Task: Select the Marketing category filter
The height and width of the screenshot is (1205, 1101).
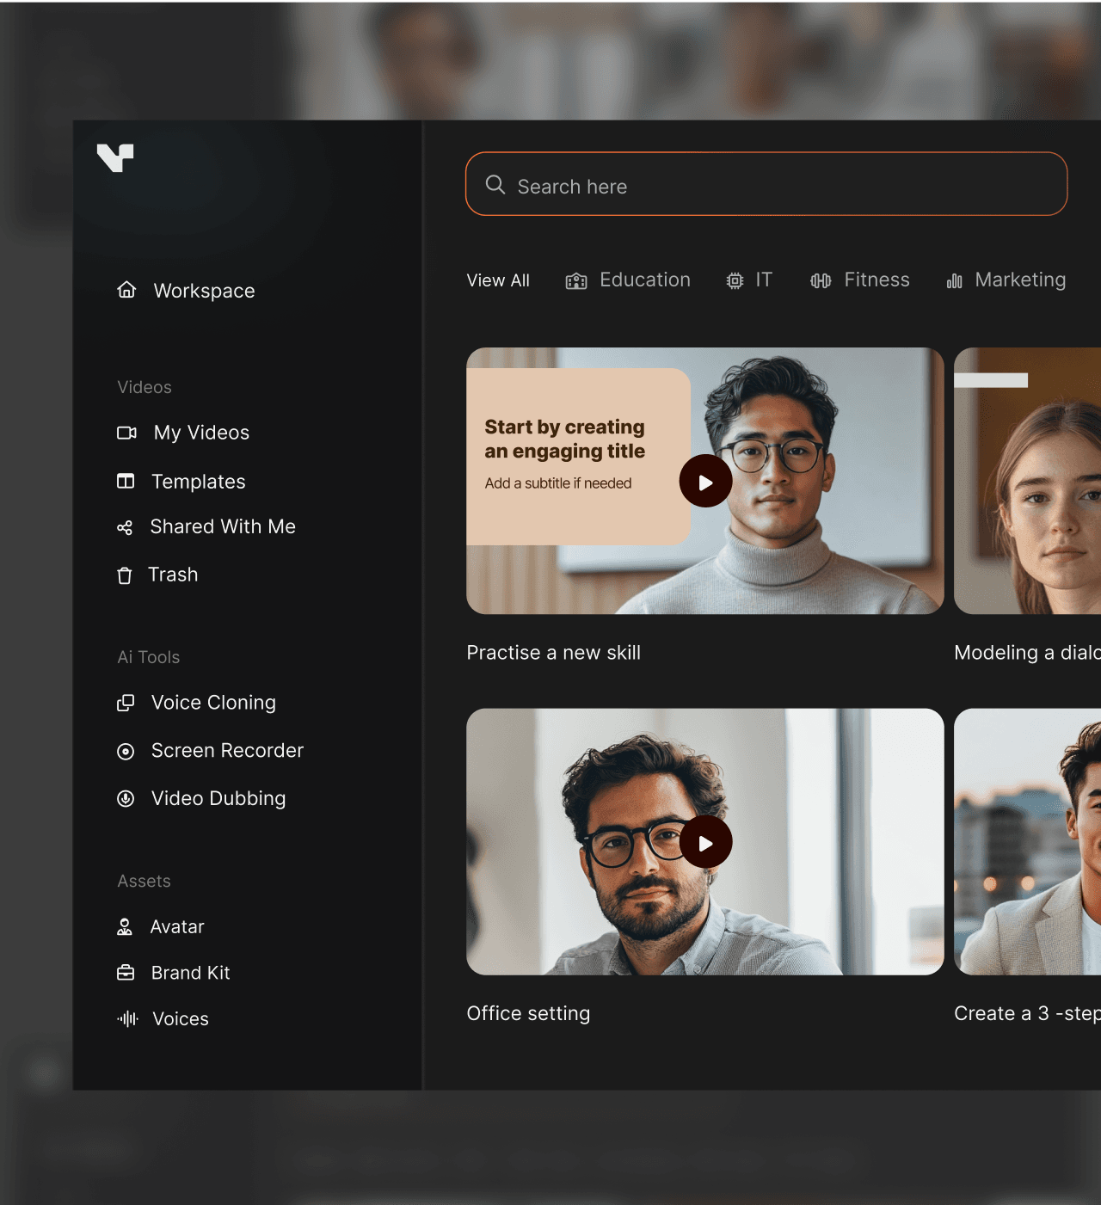Action: tap(1006, 280)
